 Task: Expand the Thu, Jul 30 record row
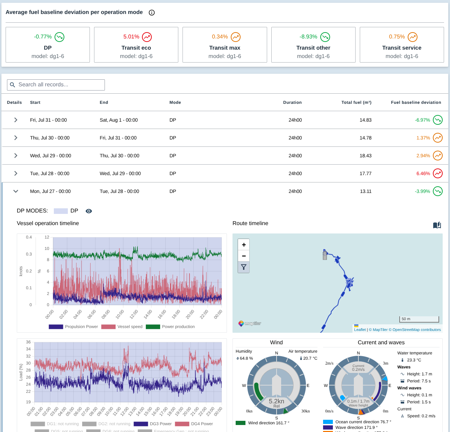(x=16, y=138)
